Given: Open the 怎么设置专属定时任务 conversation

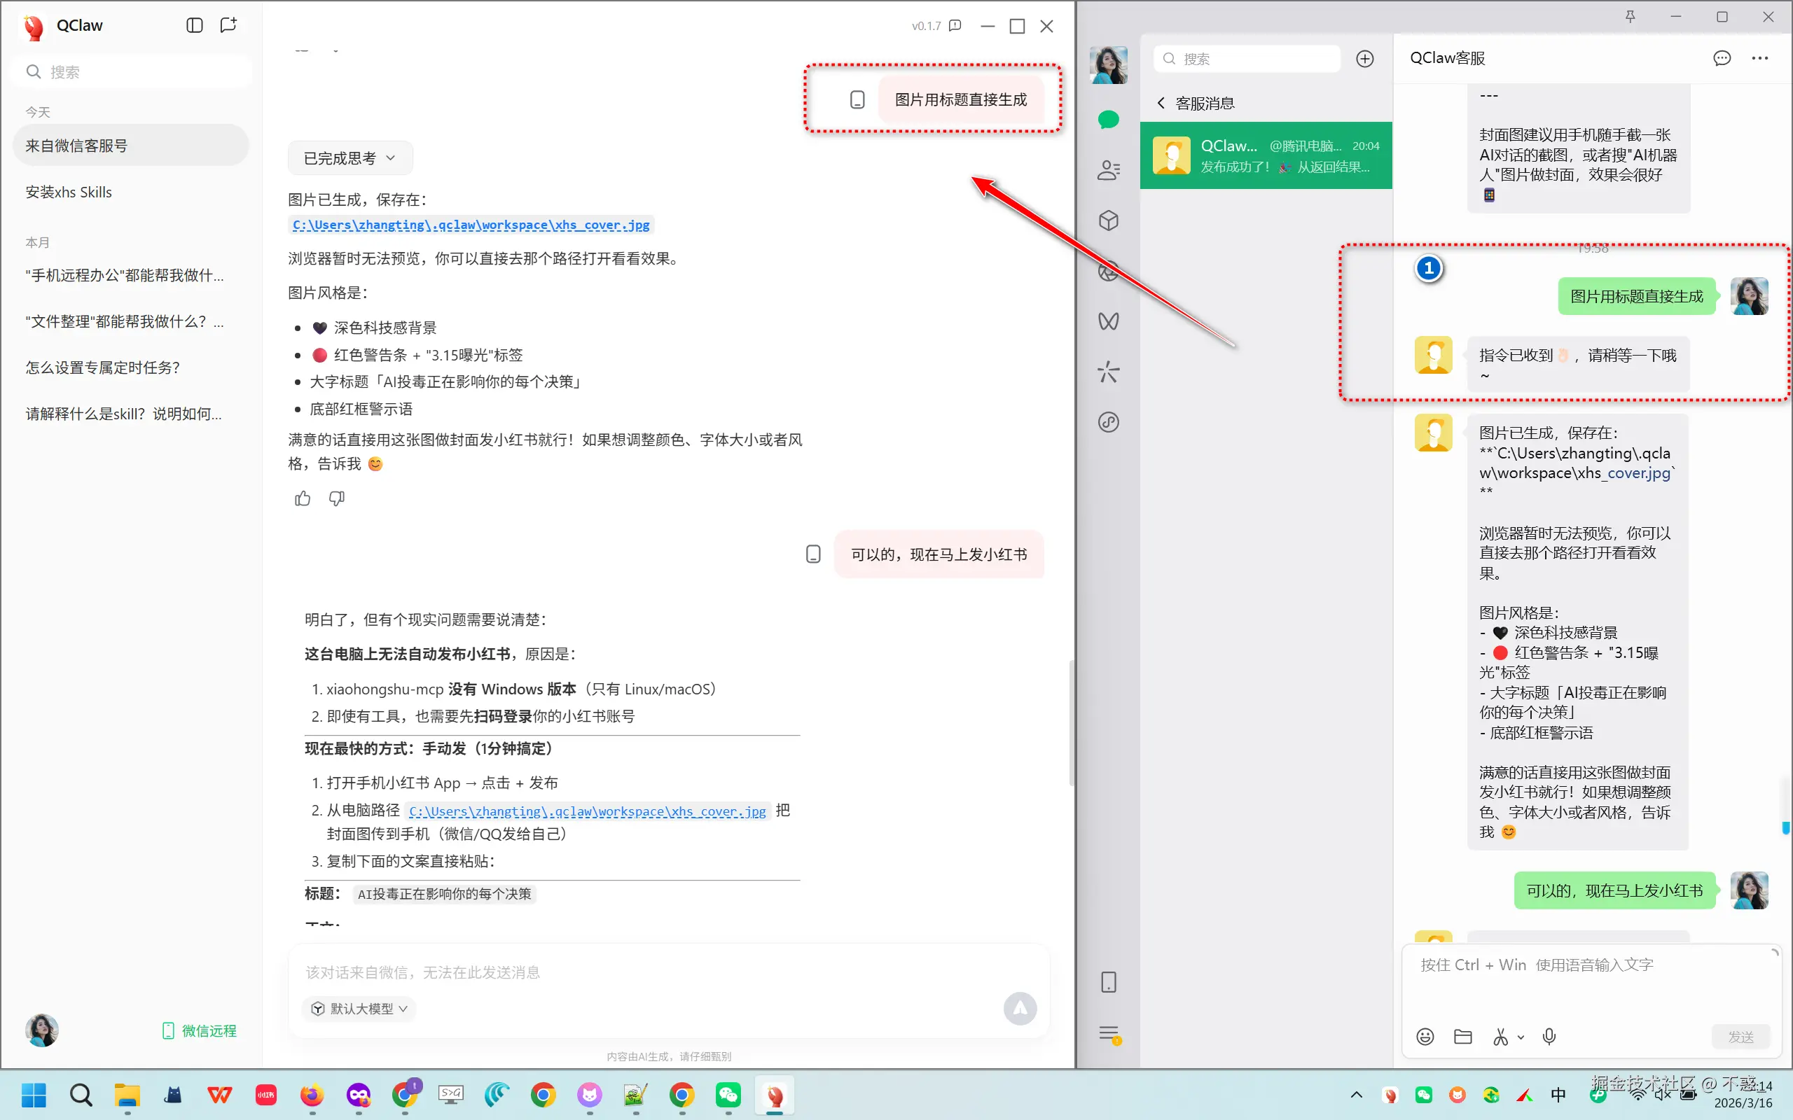Looking at the screenshot, I should pos(103,367).
